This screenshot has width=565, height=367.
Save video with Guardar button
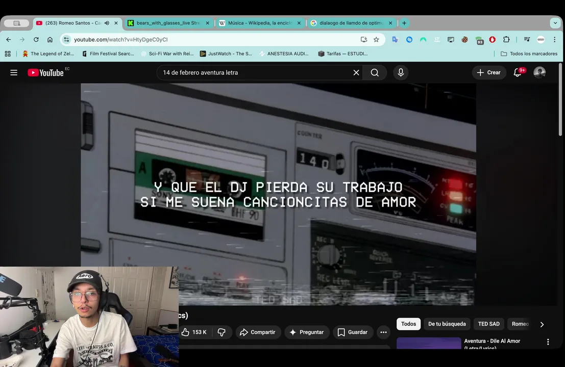pos(352,332)
